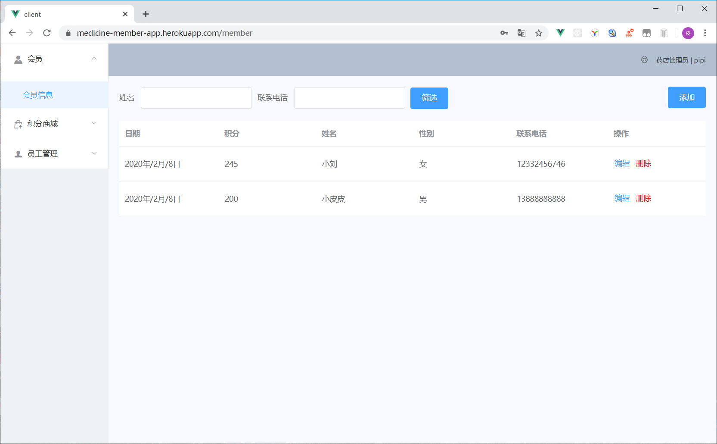Click the 2020年/2月/8日 date in 小刘 row

152,164
